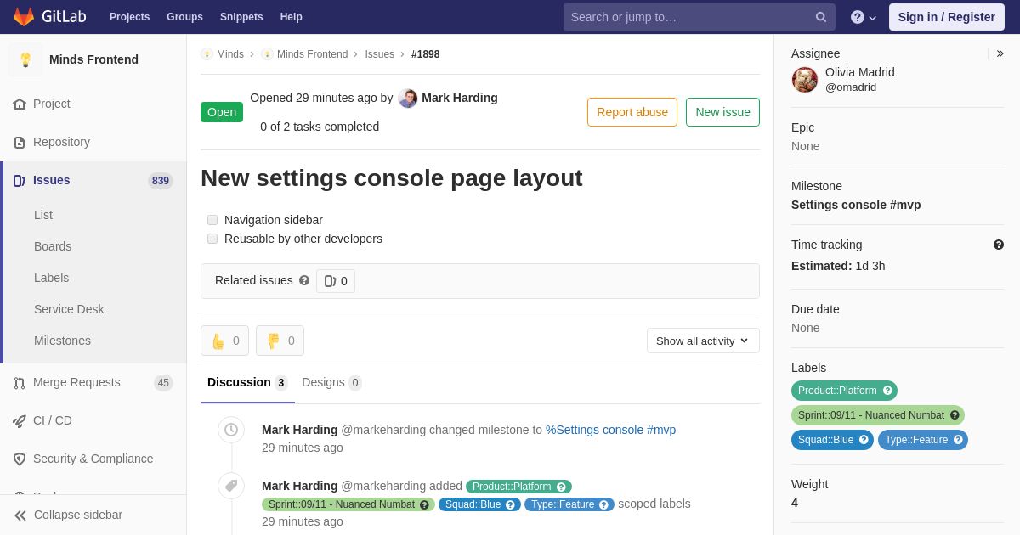The width and height of the screenshot is (1020, 535).
Task: Click the Search or jump to field
Action: click(x=688, y=17)
